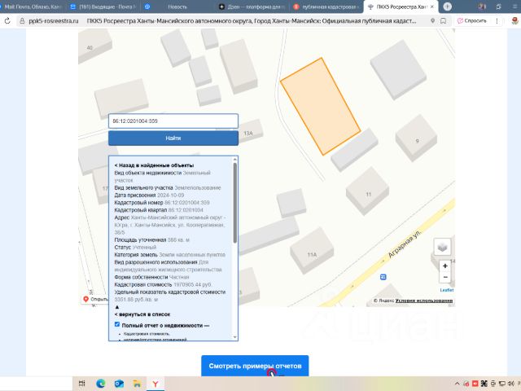The width and height of the screenshot is (521, 391).
Task: Click the volume speaker tray icon
Action: pos(510,384)
